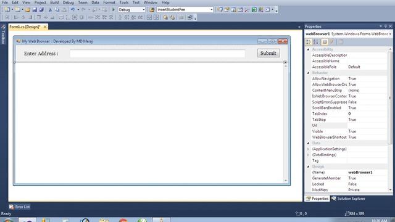Select the (Name) webBrowser1 property value

tap(360, 173)
